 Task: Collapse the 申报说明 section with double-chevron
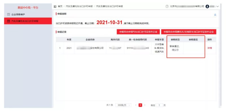tap(215, 15)
